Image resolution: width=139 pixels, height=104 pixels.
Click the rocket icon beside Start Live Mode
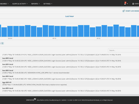pyautogui.click(x=124, y=11)
